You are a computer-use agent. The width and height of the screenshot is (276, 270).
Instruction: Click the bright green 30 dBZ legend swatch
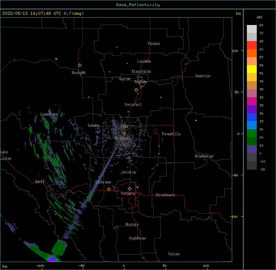point(252,133)
